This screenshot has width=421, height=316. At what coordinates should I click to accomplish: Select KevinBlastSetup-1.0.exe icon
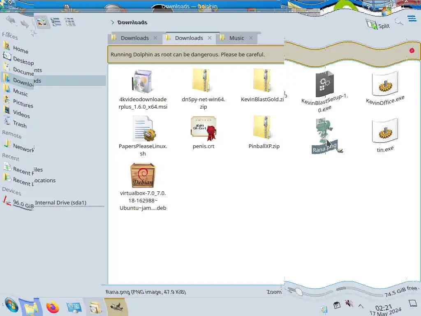tap(325, 84)
